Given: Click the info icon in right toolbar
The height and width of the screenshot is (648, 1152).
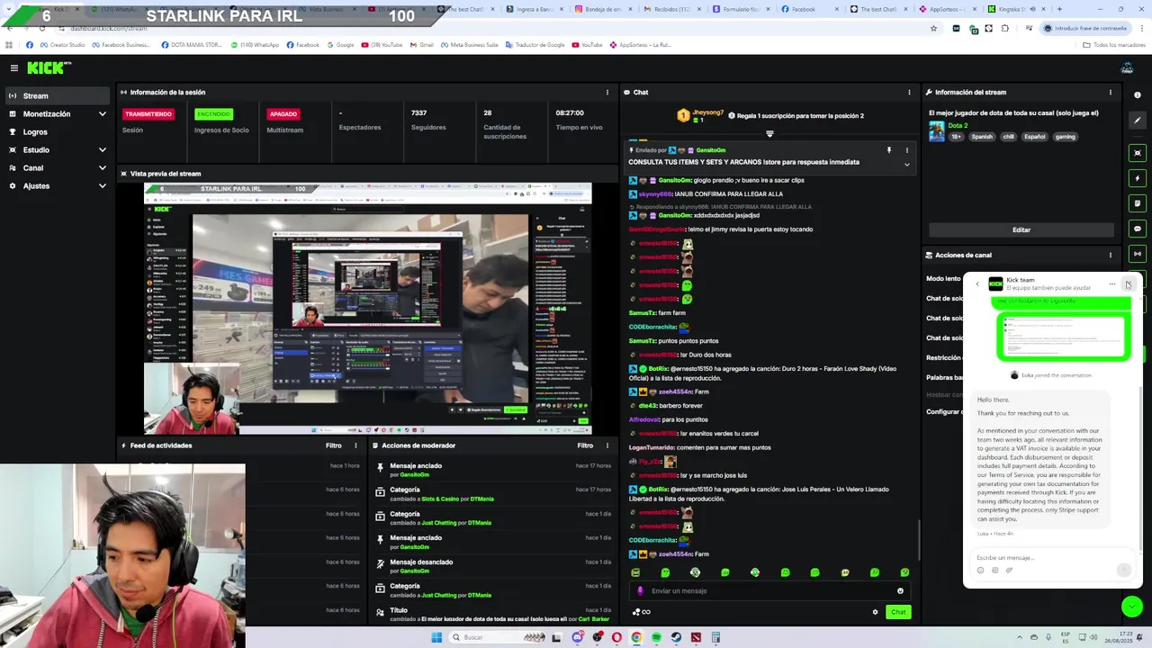Looking at the screenshot, I should [1138, 94].
